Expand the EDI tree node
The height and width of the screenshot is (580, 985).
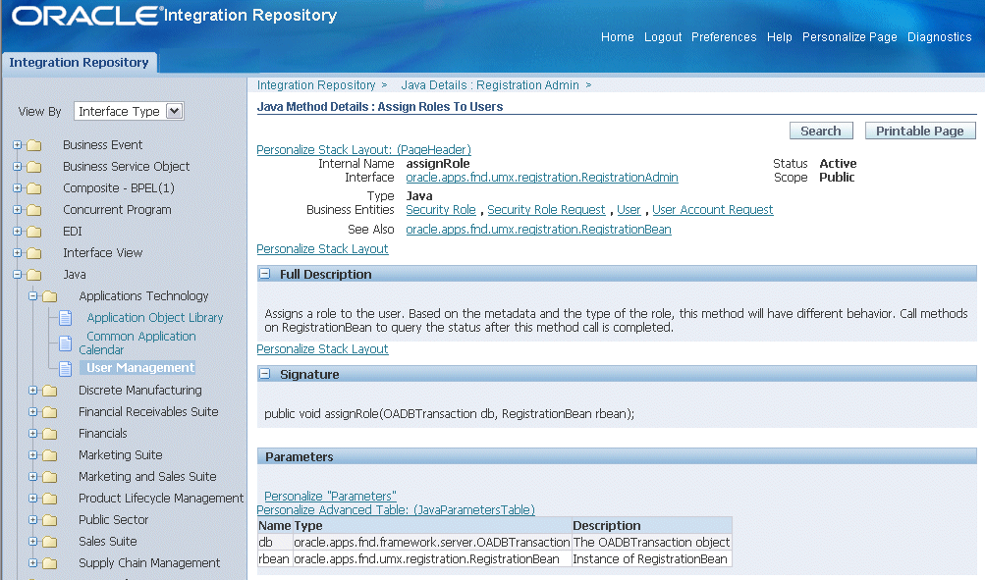(x=18, y=231)
